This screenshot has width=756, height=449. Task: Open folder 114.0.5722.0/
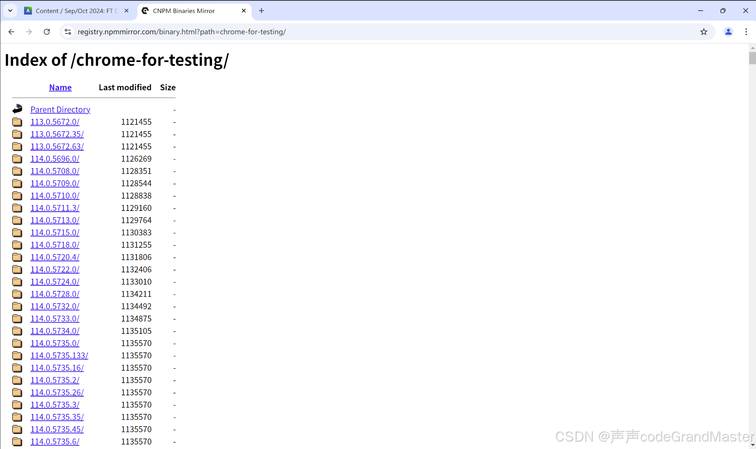tap(55, 269)
